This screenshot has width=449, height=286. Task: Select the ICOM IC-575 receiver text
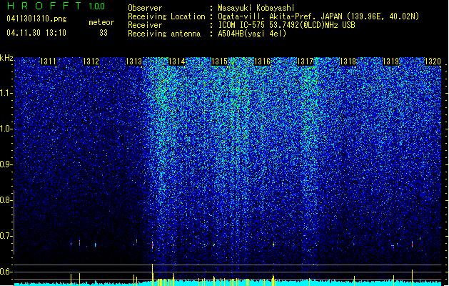pos(286,25)
